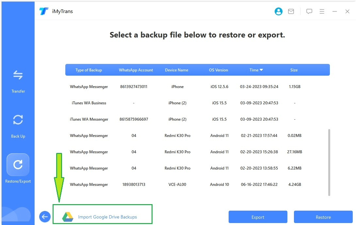
Task: Click the 0.02MB size cell
Action: click(x=295, y=136)
